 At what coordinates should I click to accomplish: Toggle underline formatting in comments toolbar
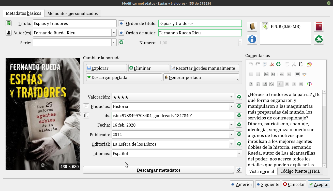pos(265,84)
